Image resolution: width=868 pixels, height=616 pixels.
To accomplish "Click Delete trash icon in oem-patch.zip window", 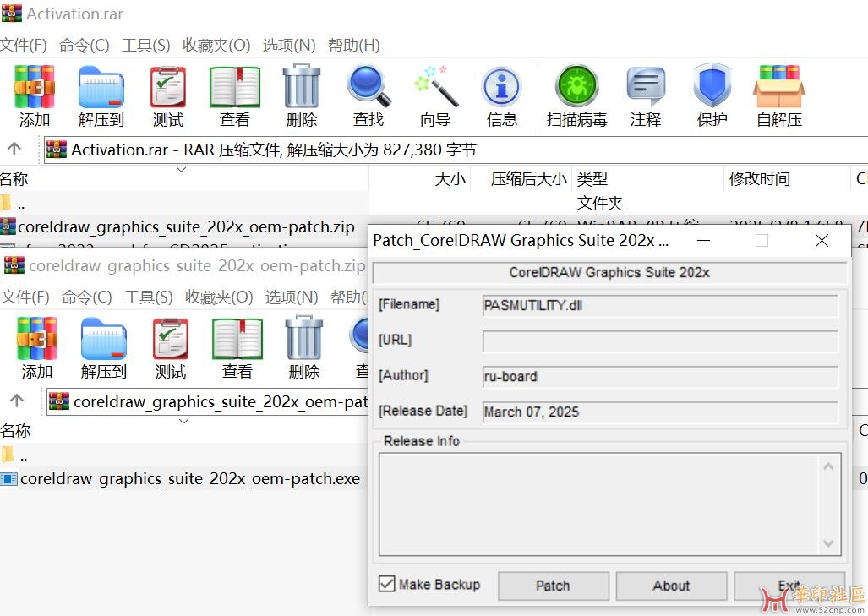I will pyautogui.click(x=304, y=338).
